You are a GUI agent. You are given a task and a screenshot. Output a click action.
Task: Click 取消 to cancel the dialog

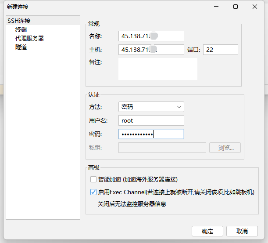242,231
